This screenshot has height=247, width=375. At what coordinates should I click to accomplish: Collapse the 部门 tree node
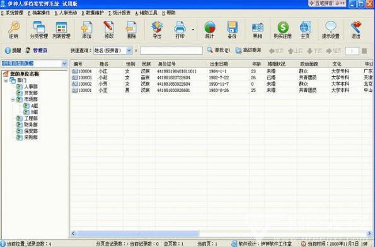[6, 81]
